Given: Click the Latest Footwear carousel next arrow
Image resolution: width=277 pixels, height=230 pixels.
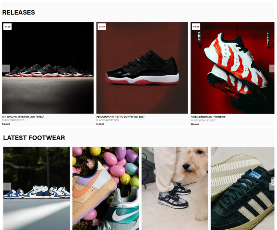Looking at the screenshot, I should [272, 187].
